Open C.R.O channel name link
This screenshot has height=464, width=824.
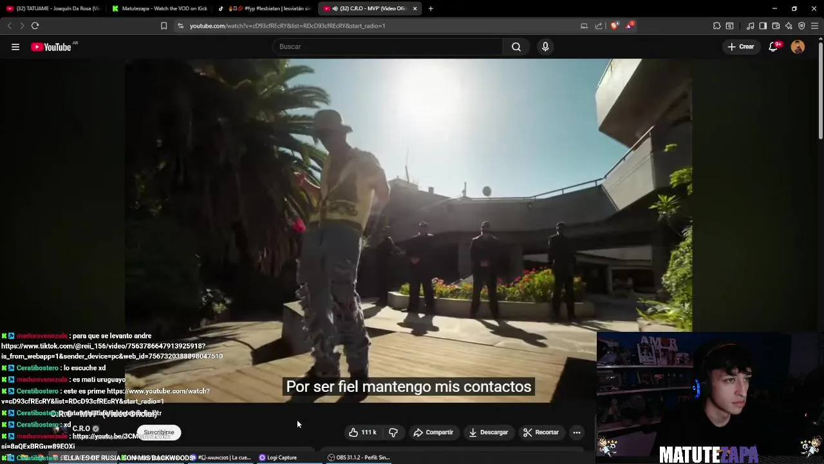click(81, 429)
